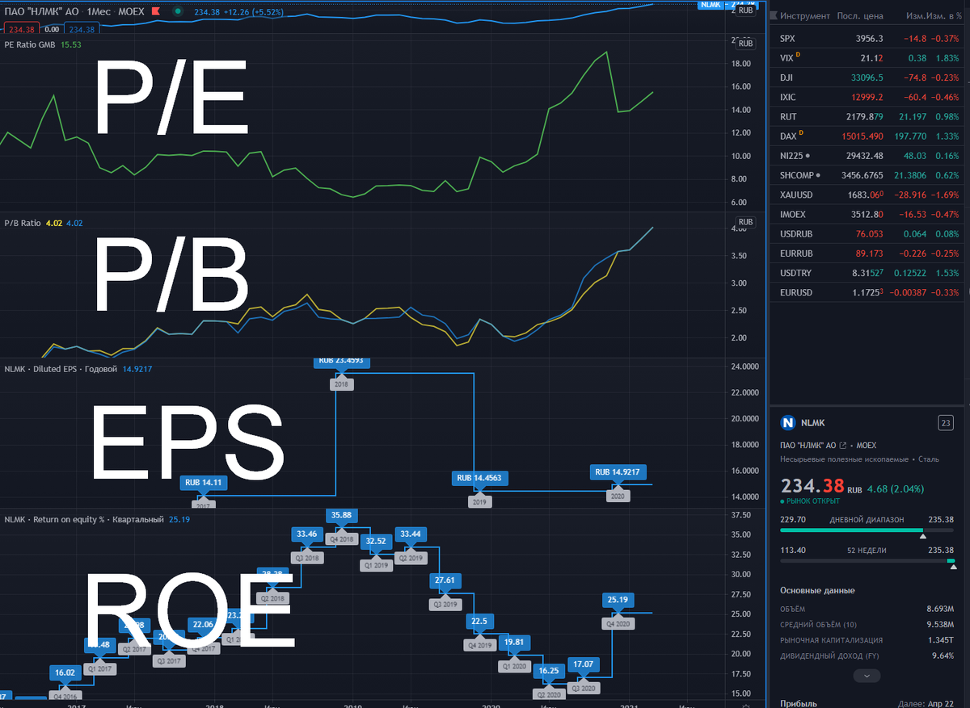970x708 pixels.
Task: Click the 32.52 ROE marker for Q1 2019
Action: 376,541
